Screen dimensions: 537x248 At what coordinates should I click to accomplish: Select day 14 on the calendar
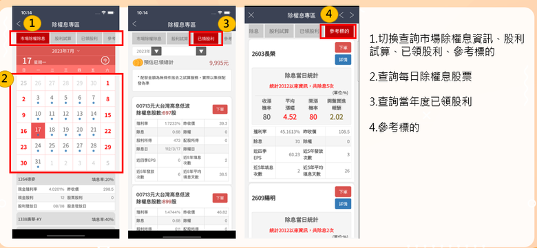pyautogui.click(x=94, y=115)
